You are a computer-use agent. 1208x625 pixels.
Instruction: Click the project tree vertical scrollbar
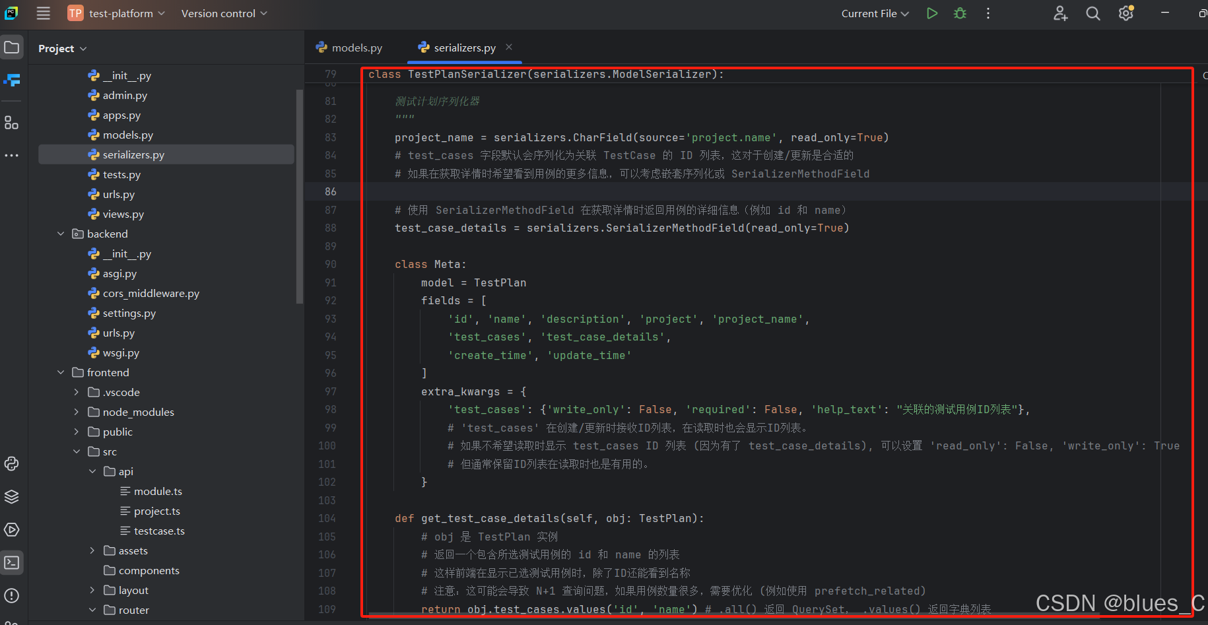tap(300, 197)
